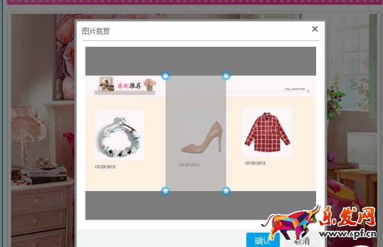The width and height of the screenshot is (383, 247).
Task: Click the framed photo icon in banner
Action: [x=106, y=84]
